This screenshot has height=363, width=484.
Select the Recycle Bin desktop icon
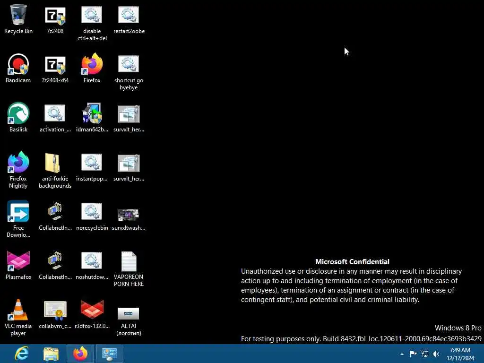click(18, 19)
